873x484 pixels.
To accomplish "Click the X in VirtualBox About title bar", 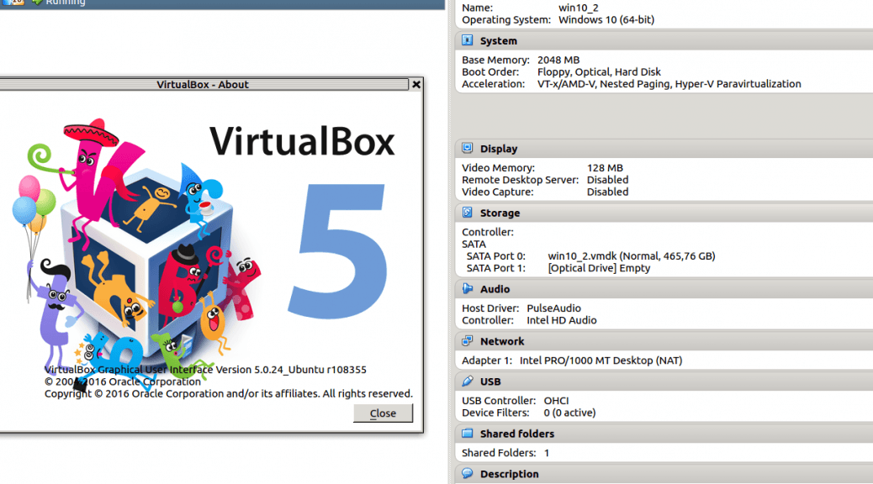I will [416, 85].
